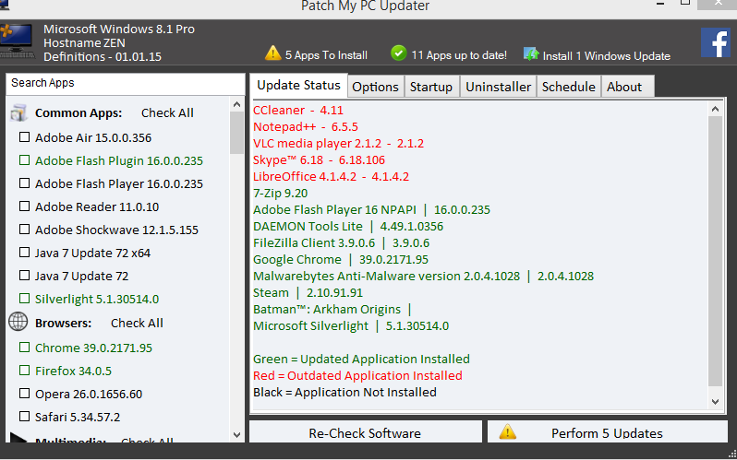Enable Adobe Shockwave 12.1.5.155 checkbox

[x=24, y=229]
